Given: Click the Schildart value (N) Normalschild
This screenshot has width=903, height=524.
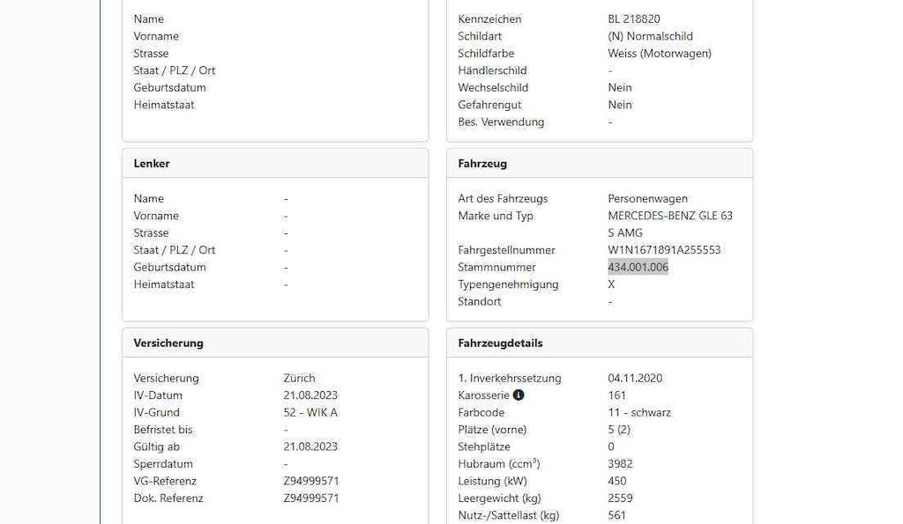Looking at the screenshot, I should point(650,37).
